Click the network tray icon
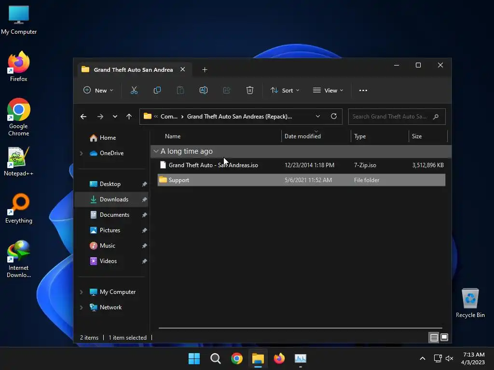Image resolution: width=494 pixels, height=370 pixels. [438, 358]
